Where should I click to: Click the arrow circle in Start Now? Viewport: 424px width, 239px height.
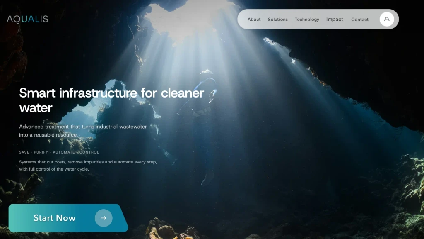[104, 218]
